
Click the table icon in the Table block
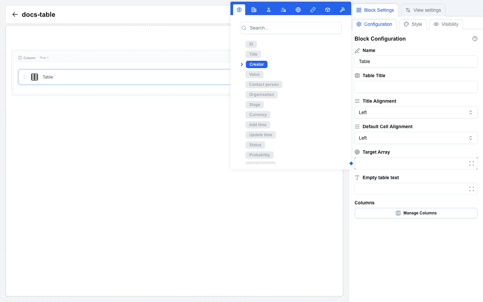point(35,77)
